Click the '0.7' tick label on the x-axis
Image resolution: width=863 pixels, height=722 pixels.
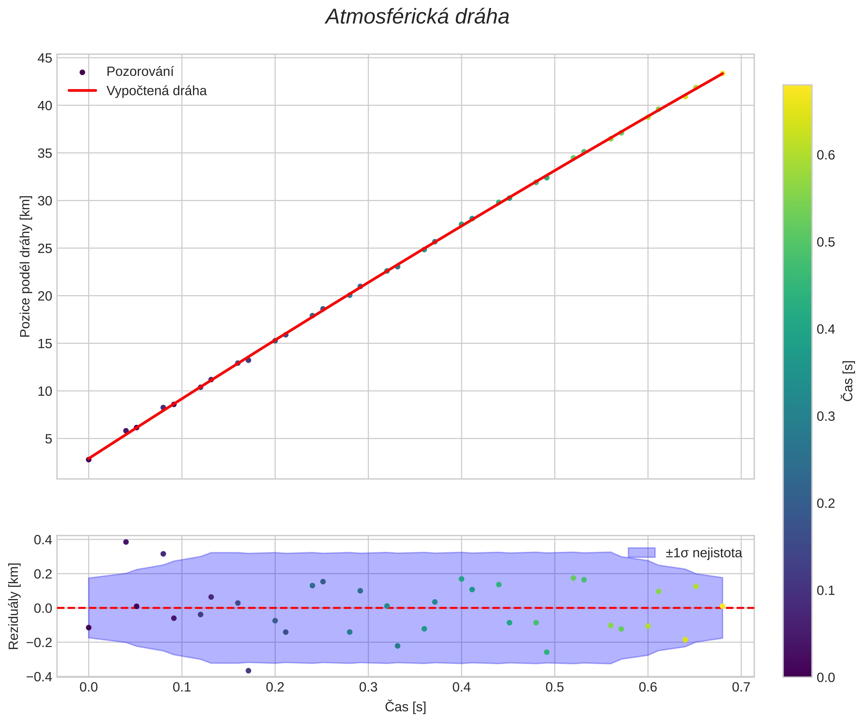[x=741, y=687]
